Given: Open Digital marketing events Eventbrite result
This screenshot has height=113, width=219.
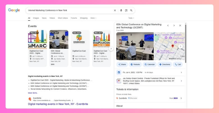Looking at the screenshot, I should coord(58,104).
